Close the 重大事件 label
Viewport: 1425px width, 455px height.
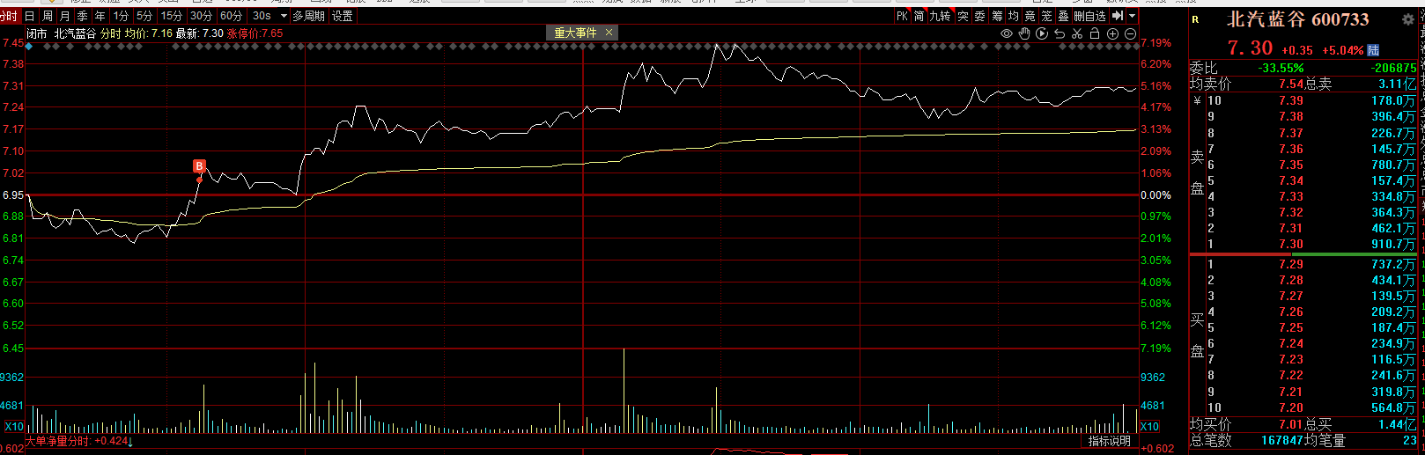[x=609, y=33]
